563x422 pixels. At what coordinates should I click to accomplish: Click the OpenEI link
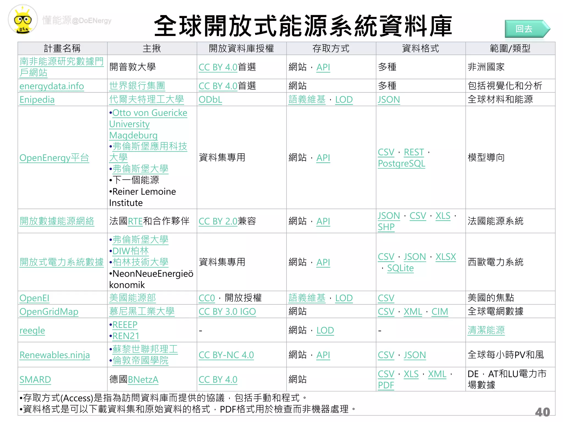coord(34,298)
